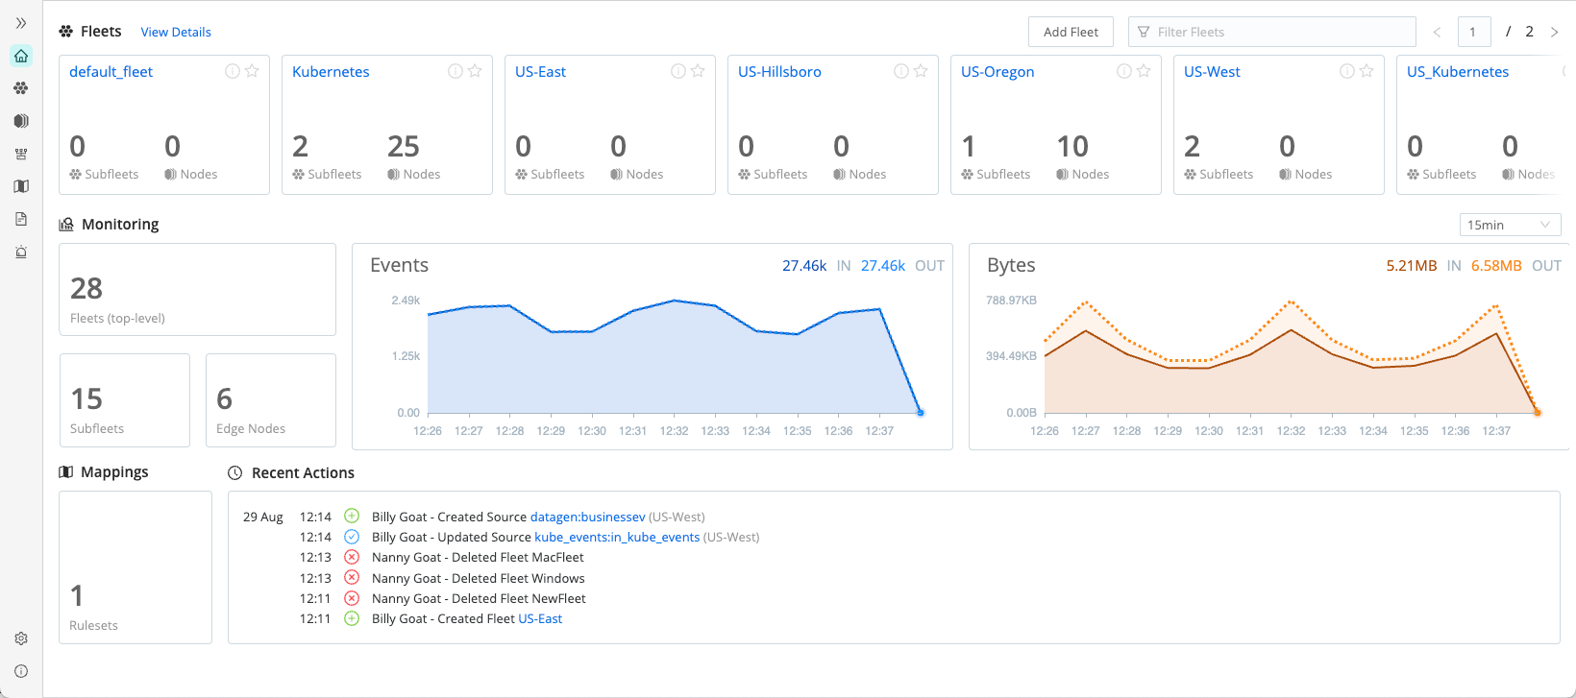The image size is (1576, 698).
Task: Open the View Details link beside Fleets
Action: 176,32
